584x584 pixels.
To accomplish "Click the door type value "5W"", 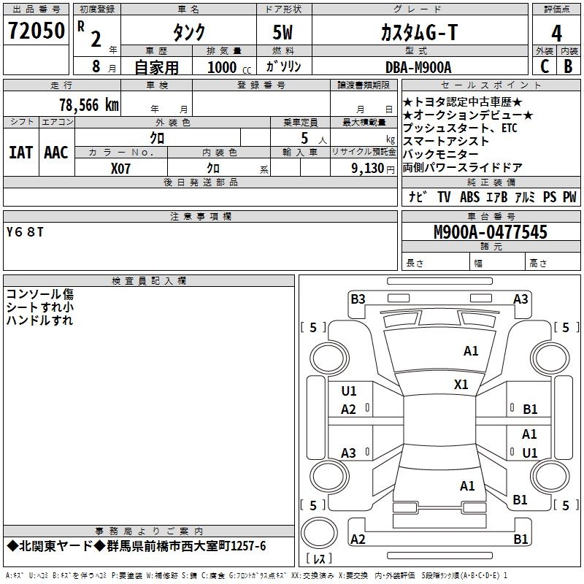I will point(283,32).
